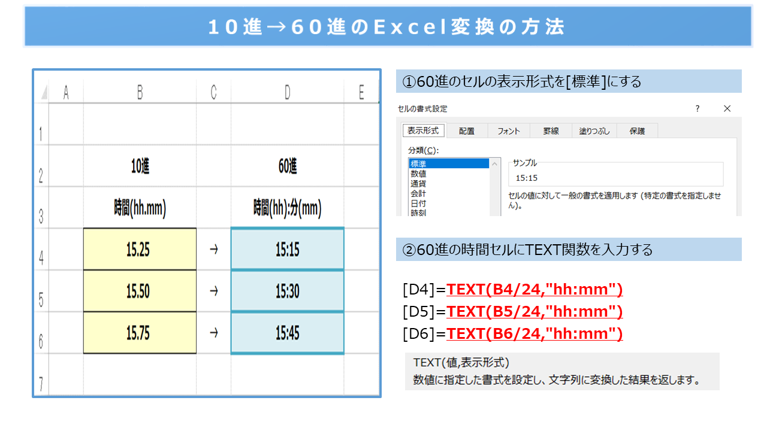
Task: Click step heading ②60進の時間セルにTEXT関数を入力する
Action: 569,249
